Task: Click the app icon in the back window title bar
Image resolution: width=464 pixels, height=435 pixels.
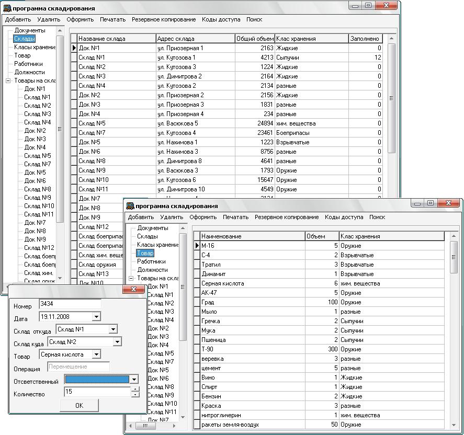Action: 7,8
